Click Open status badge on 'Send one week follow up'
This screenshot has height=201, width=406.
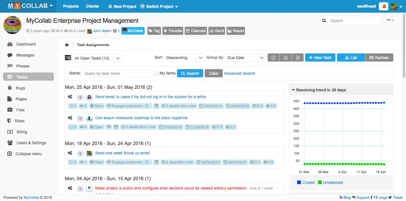[97, 162]
